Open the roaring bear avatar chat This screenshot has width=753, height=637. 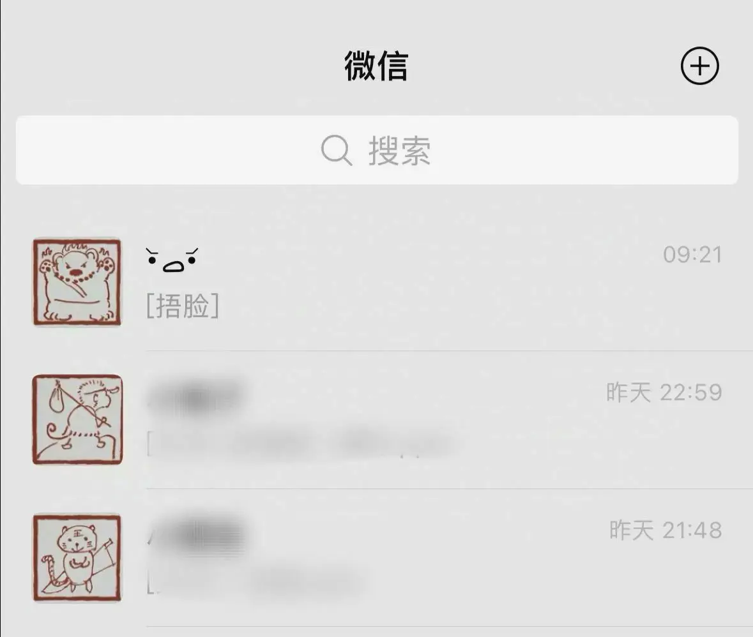pos(77,282)
